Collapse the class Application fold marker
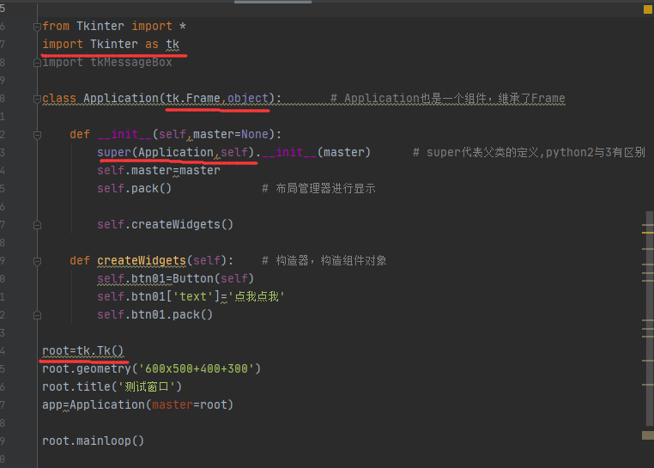 (x=37, y=99)
